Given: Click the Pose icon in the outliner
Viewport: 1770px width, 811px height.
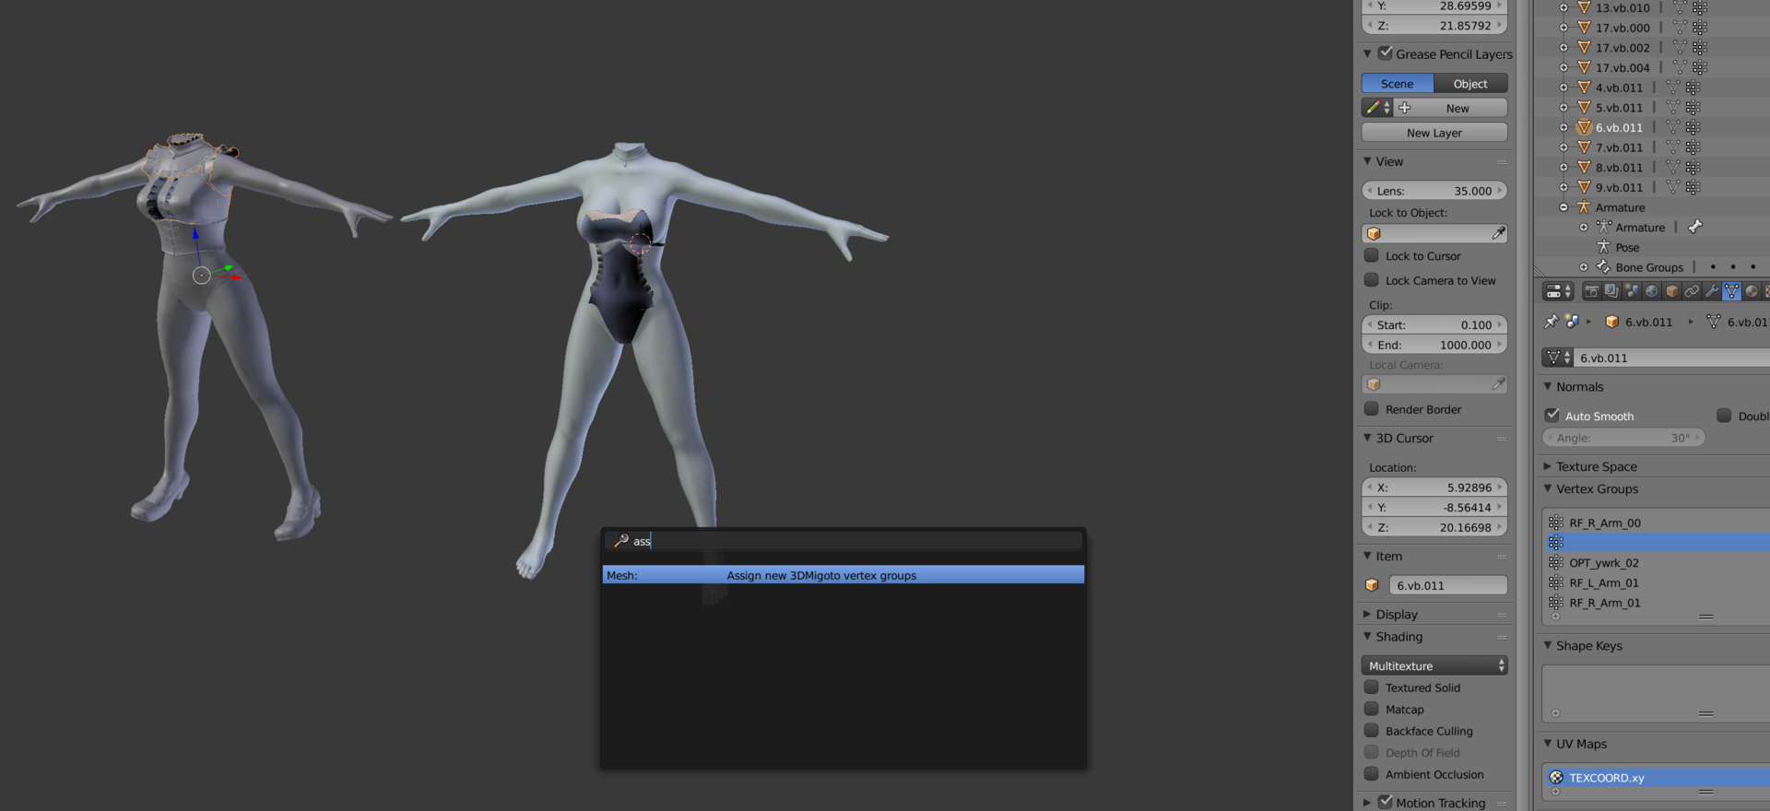Looking at the screenshot, I should (1603, 247).
